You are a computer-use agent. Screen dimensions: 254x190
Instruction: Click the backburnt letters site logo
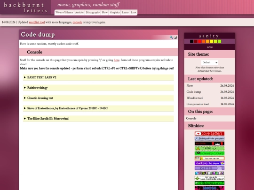25,8
